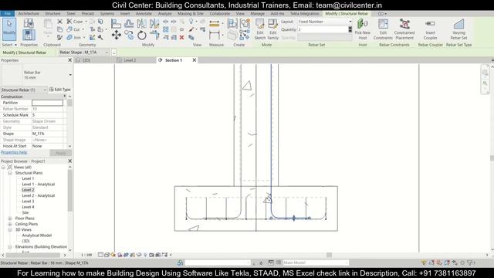The width and height of the screenshot is (494, 278).
Task: Switch to the Level 2 view tab
Action: (130, 60)
